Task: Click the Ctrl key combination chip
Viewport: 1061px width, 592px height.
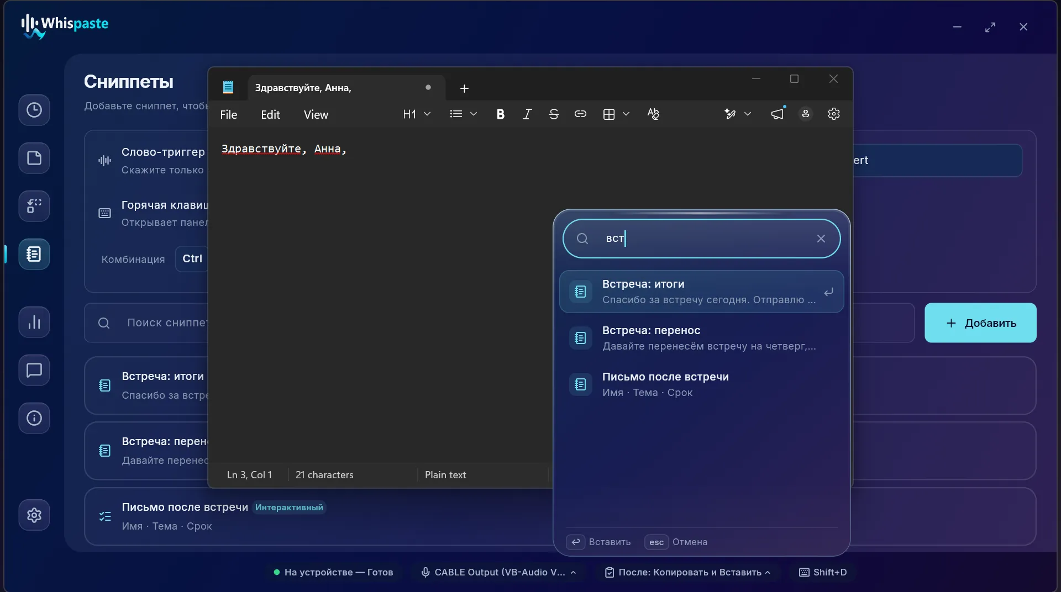Action: 192,259
